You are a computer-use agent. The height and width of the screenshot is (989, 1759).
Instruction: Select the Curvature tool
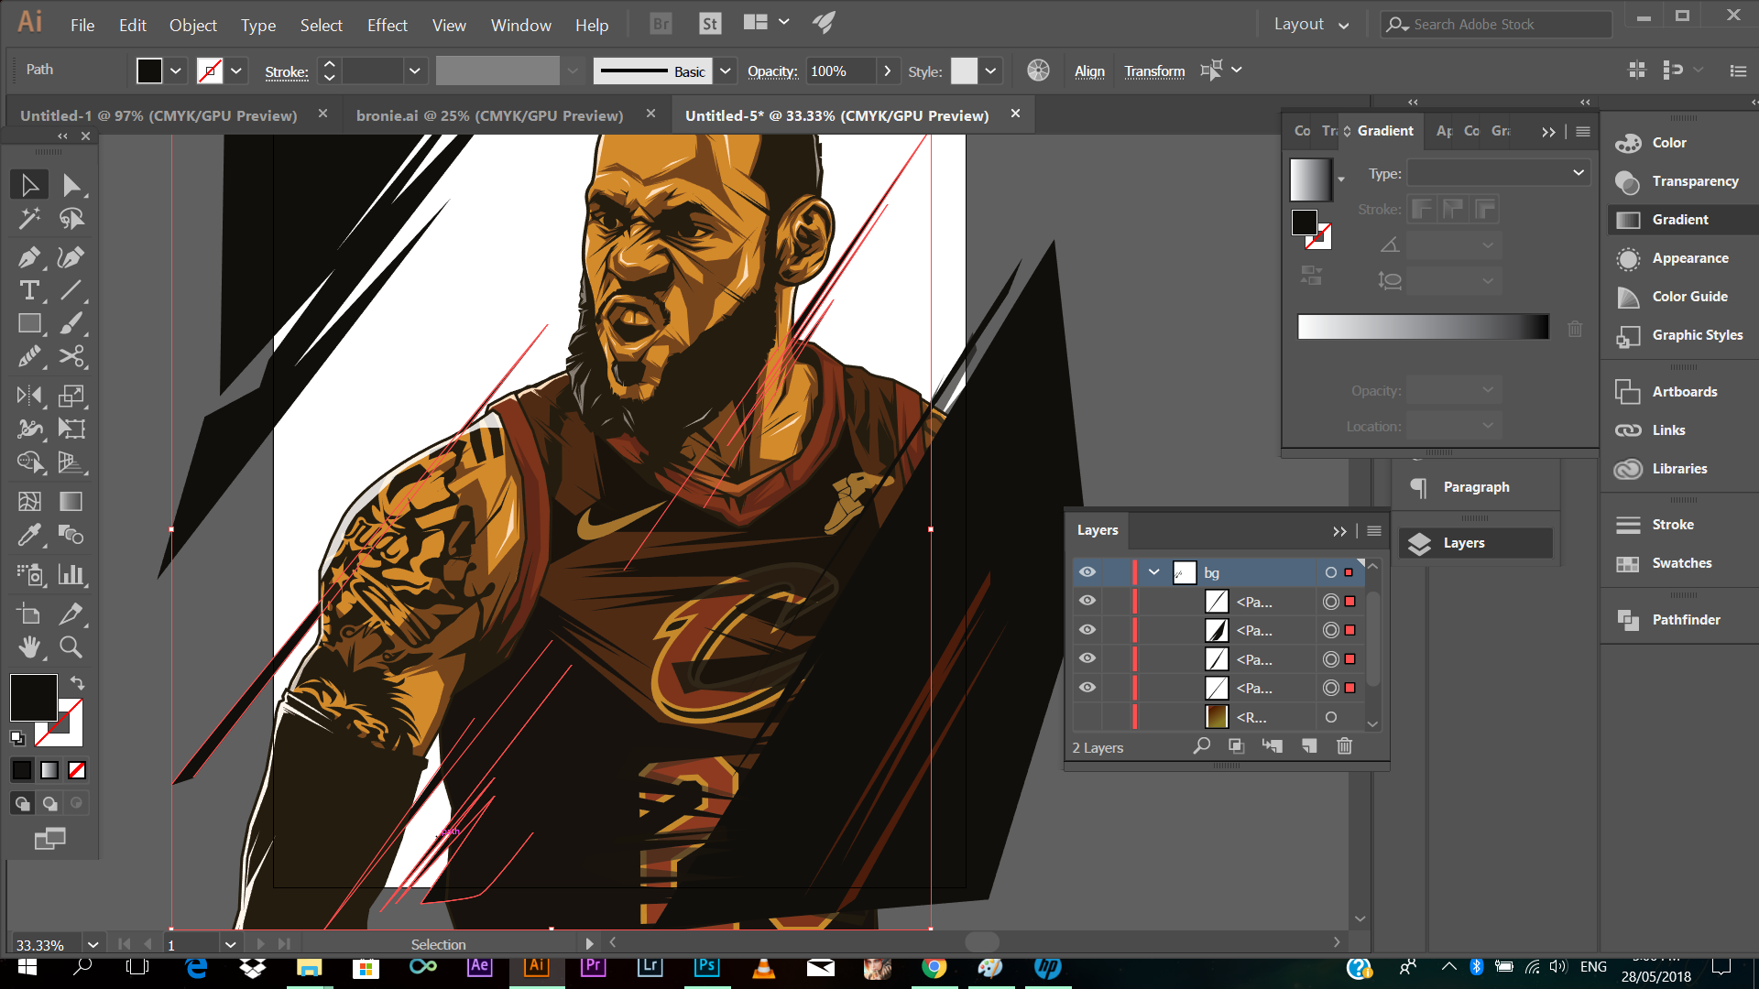point(71,257)
